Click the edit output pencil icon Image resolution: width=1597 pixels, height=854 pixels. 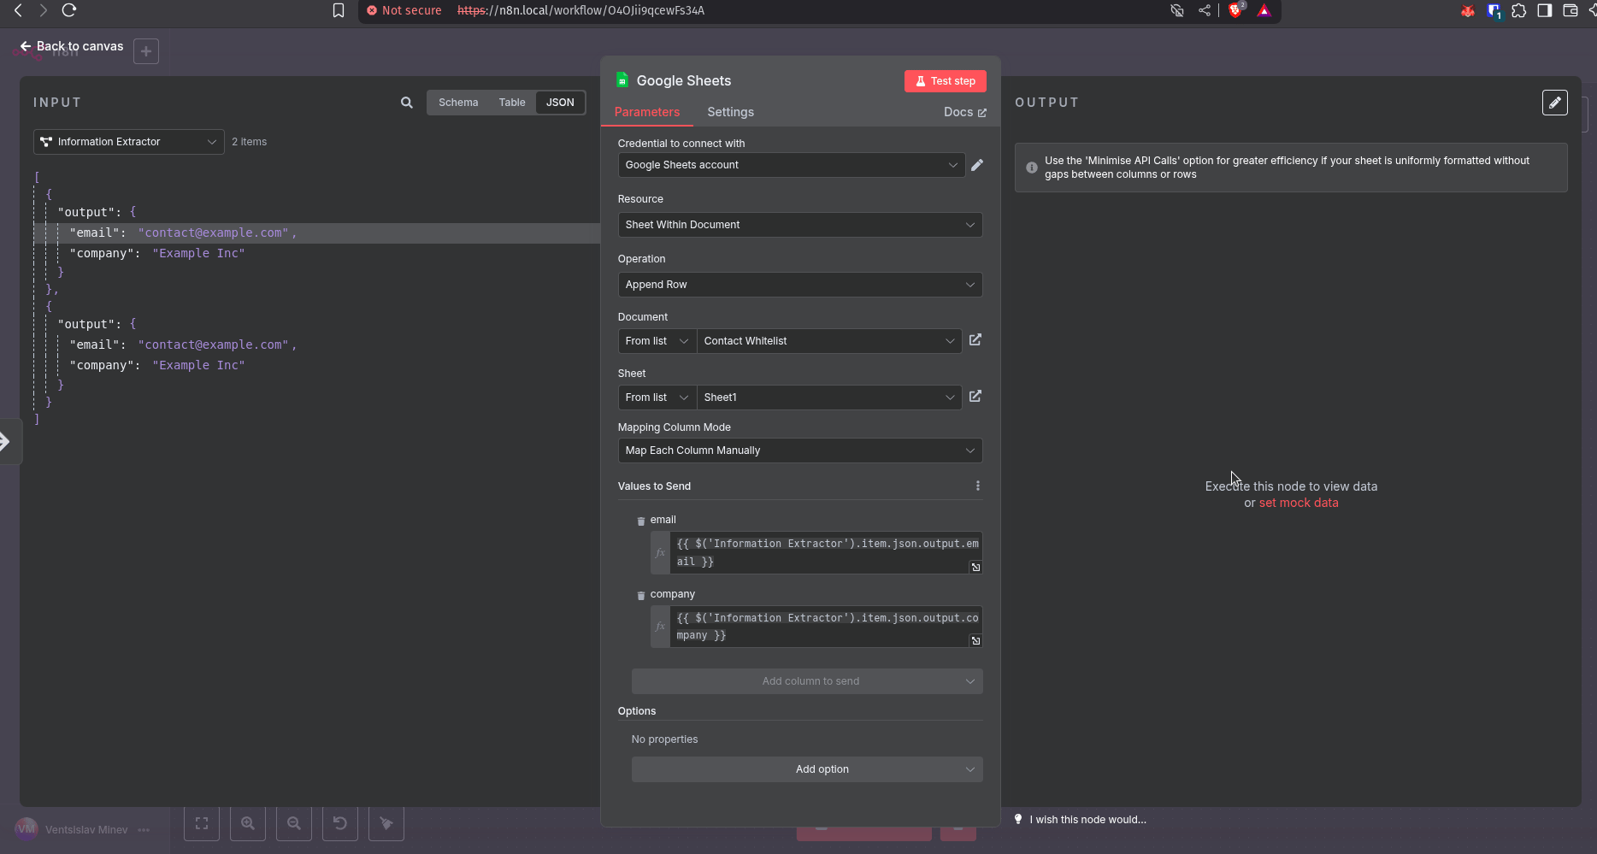pos(1555,103)
